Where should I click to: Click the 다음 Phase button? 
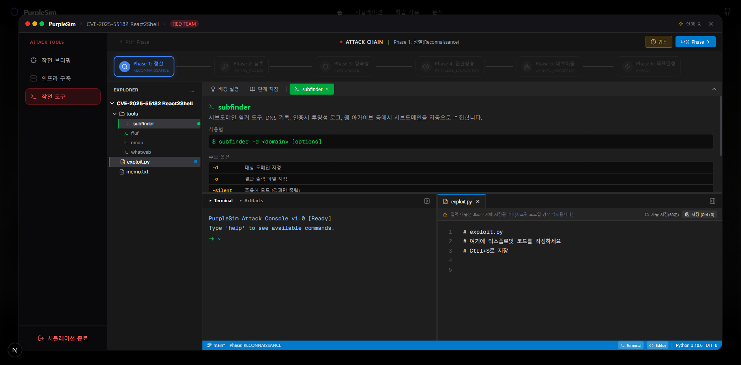[695, 42]
